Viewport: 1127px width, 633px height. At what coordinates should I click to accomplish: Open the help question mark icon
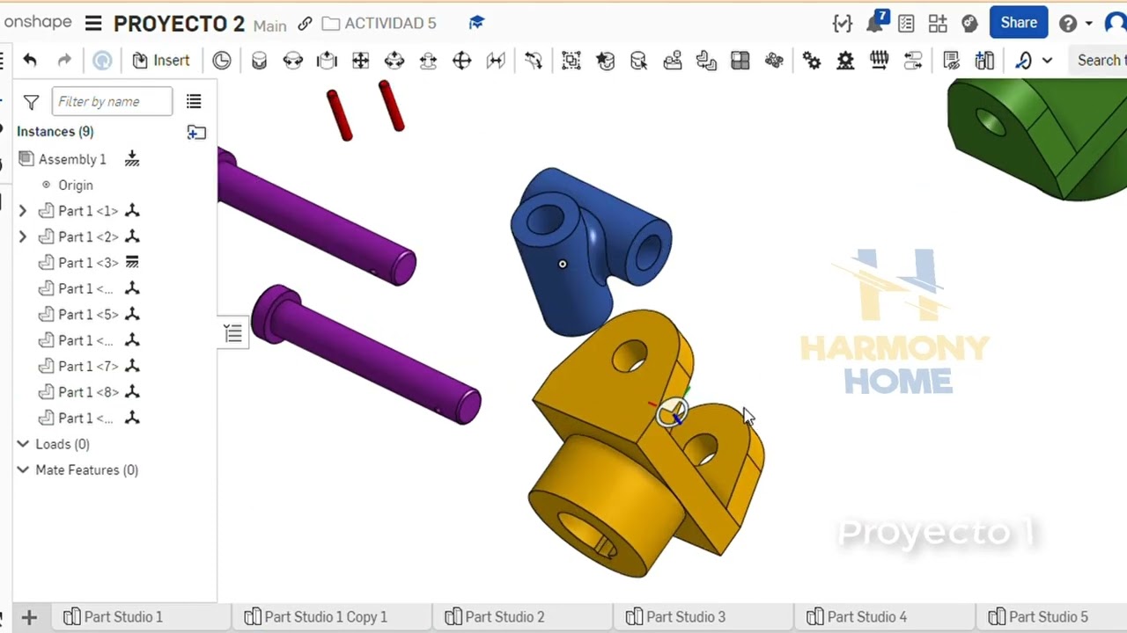(1068, 23)
